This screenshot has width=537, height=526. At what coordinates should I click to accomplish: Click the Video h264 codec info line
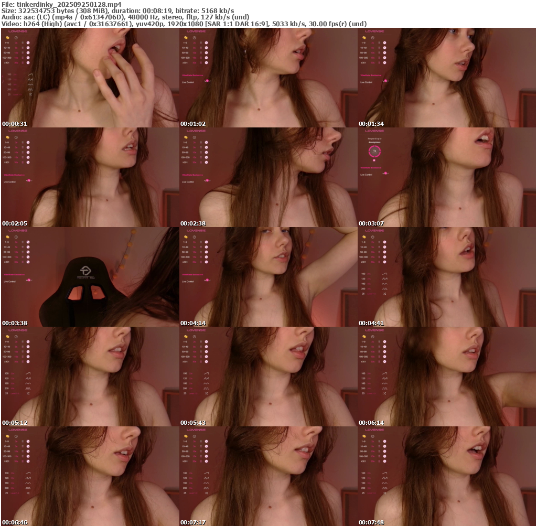[184, 24]
